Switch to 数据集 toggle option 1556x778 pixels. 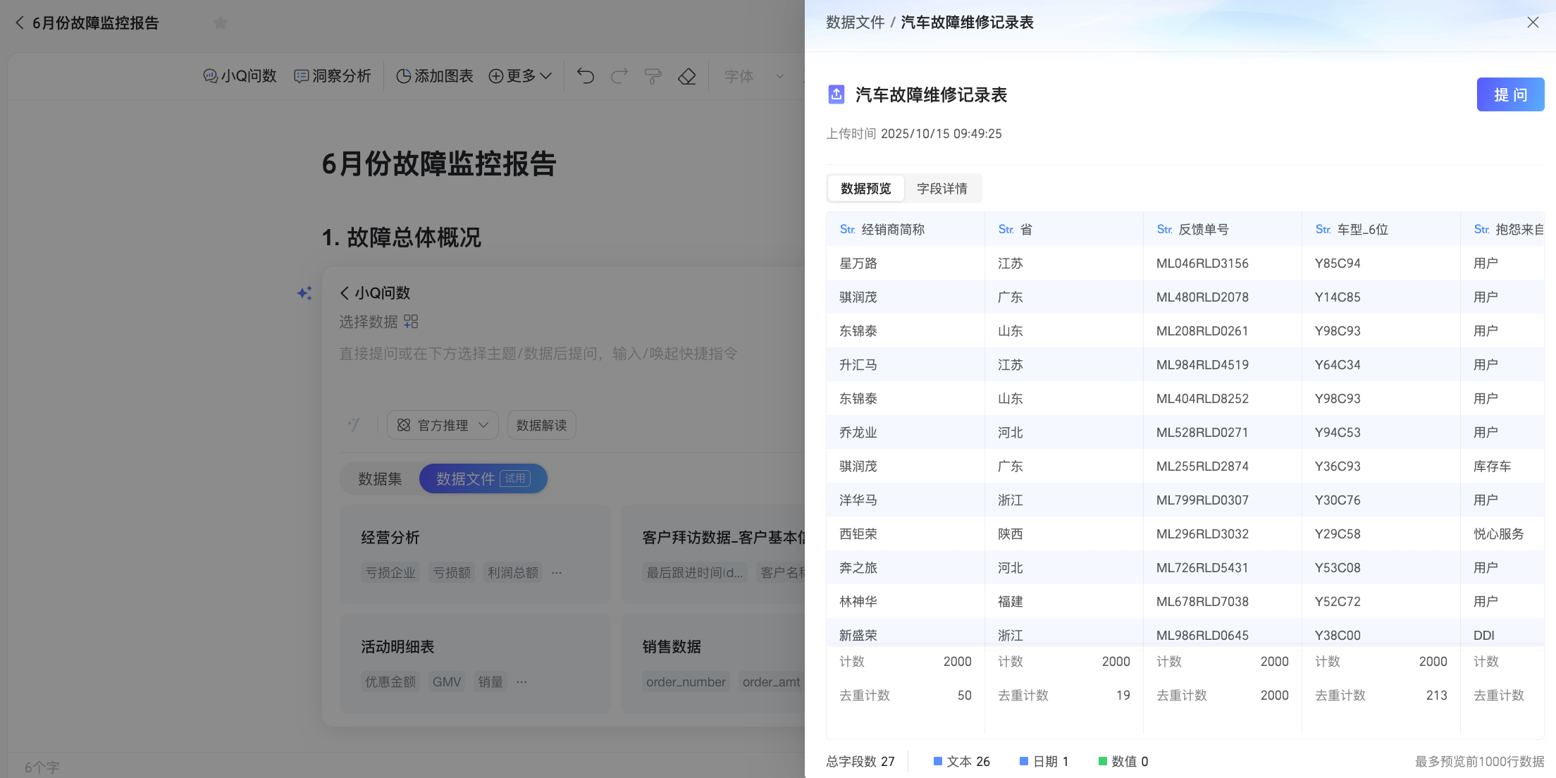380,479
